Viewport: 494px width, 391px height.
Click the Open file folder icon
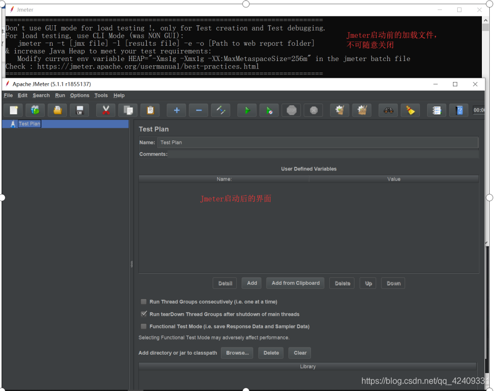[57, 111]
